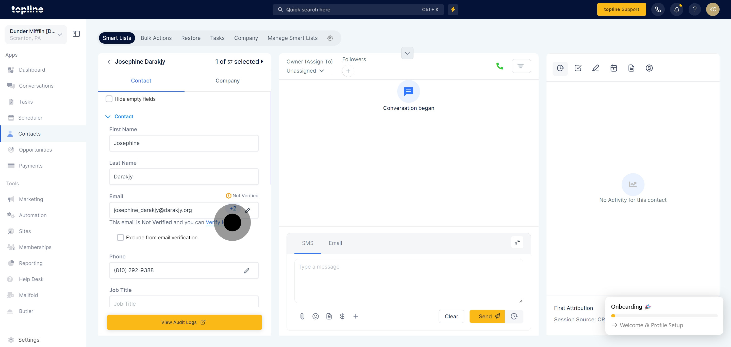This screenshot has height=347, width=731.
Task: Open the payments dollar icon in right panel
Action: point(649,68)
